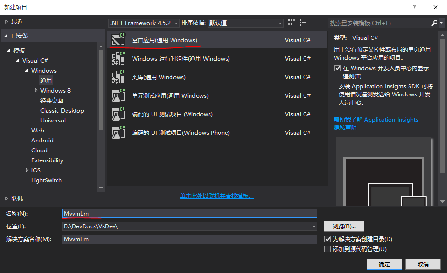Open the .NET Framework 4.5.2 dropdown
The width and height of the screenshot is (447, 273).
144,23
